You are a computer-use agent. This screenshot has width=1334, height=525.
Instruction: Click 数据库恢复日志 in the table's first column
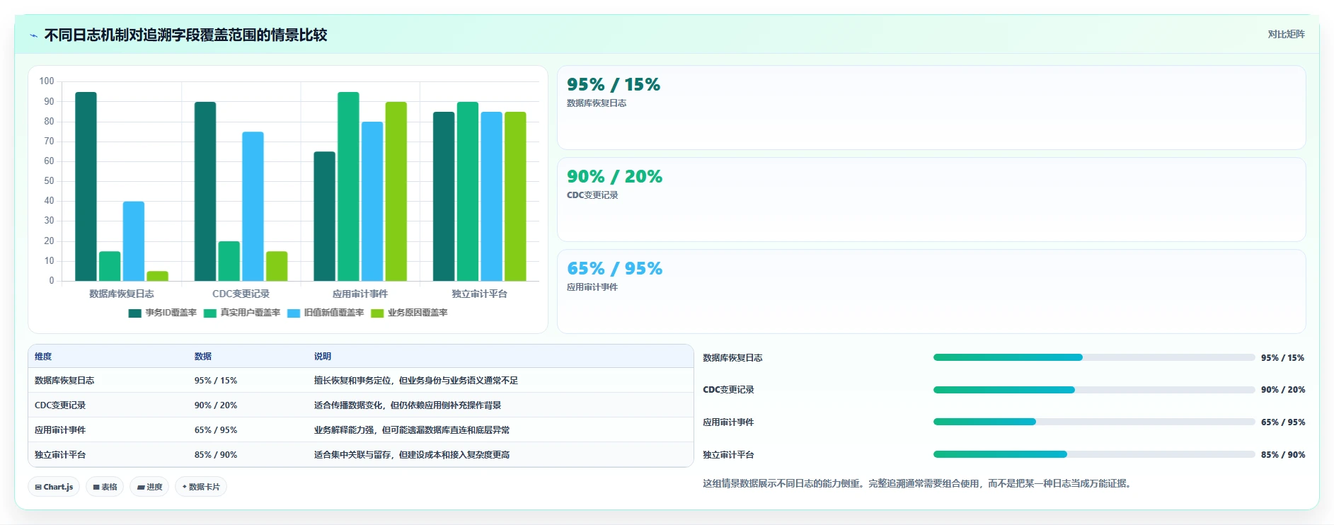pos(64,381)
